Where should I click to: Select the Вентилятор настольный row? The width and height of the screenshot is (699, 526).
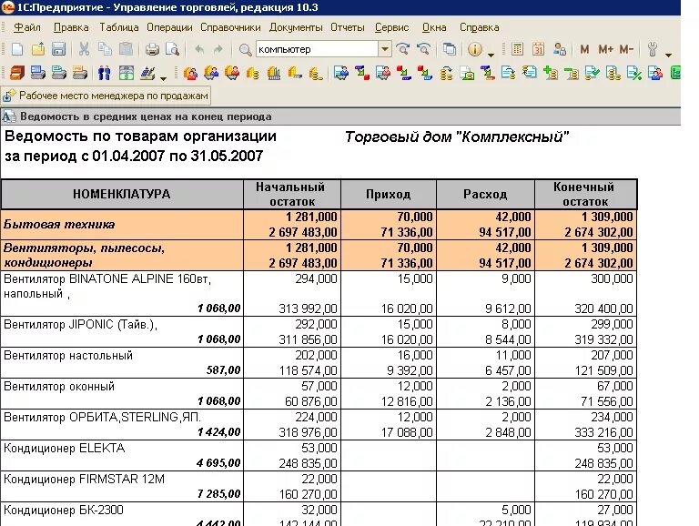(319, 362)
